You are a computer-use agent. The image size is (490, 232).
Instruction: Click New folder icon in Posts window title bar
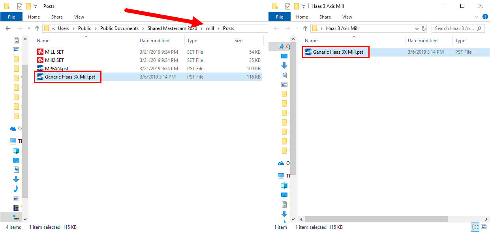28,6
